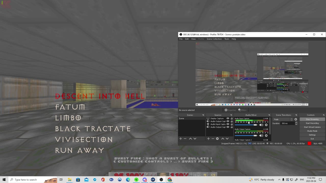The width and height of the screenshot is (326, 183).
Task: Pop out the Scene Transitions dock panel
Action: [296, 115]
